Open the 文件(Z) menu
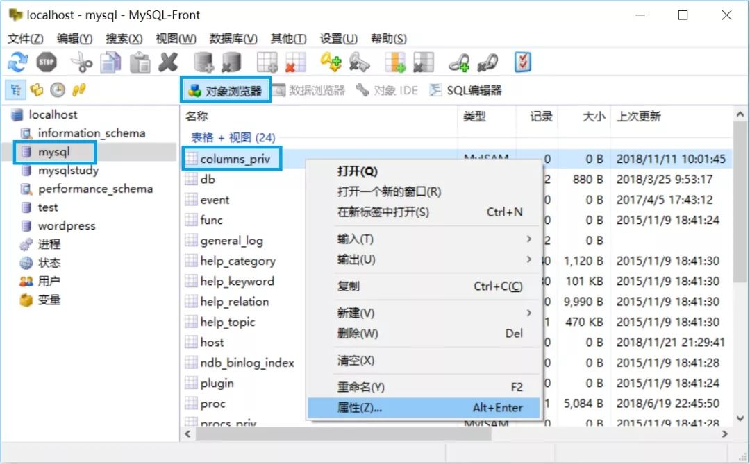Viewport: 750px width, 464px height. coord(26,39)
